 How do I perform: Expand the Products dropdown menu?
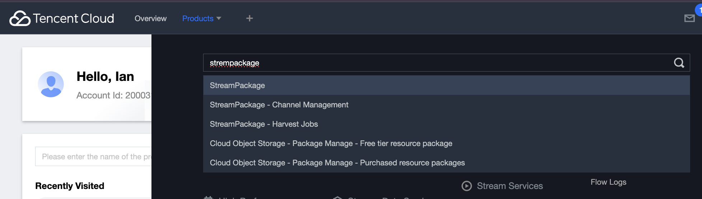202,18
